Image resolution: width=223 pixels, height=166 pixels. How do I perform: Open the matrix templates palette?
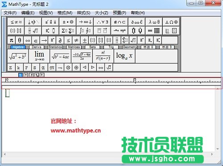(154, 31)
